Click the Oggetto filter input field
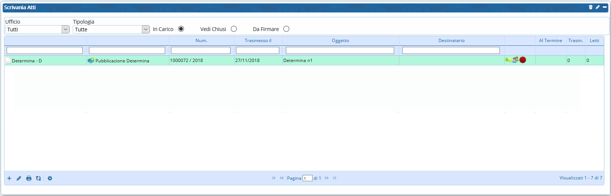The image size is (611, 196). [x=340, y=50]
